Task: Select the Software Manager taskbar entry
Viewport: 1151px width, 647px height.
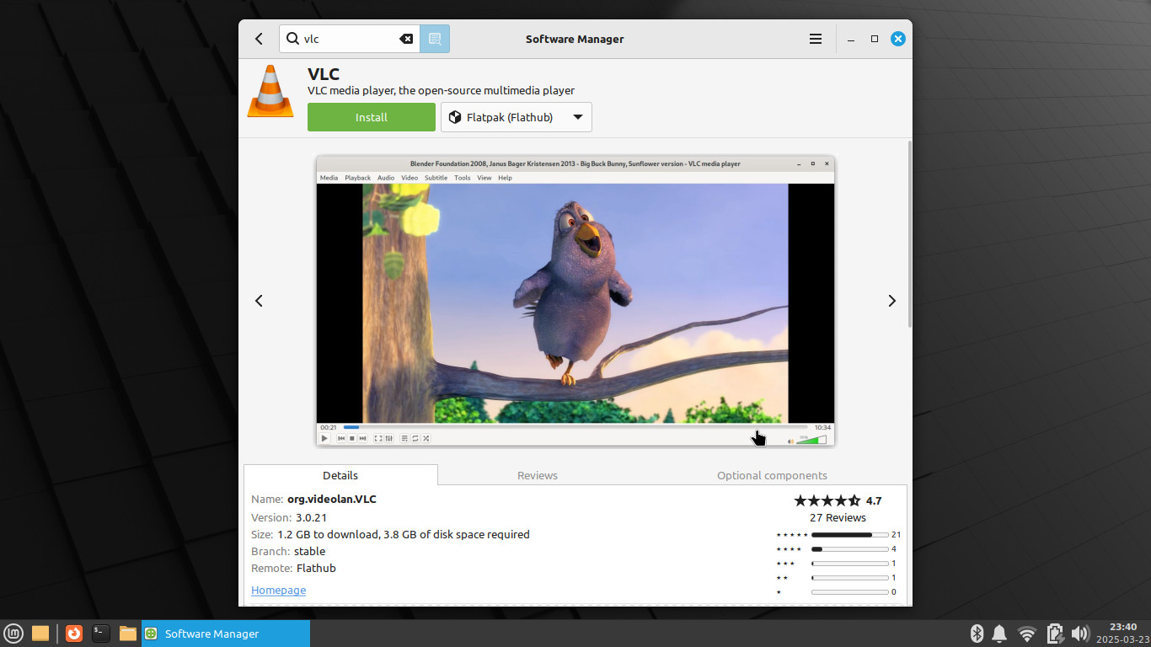Action: (x=226, y=634)
